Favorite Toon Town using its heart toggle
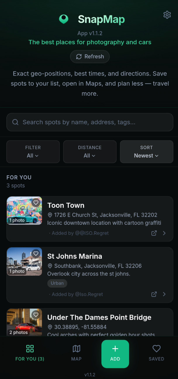 coord(36,203)
